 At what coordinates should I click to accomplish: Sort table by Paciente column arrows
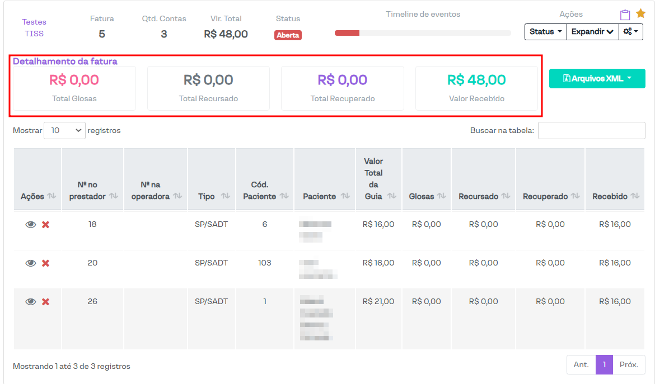point(345,196)
